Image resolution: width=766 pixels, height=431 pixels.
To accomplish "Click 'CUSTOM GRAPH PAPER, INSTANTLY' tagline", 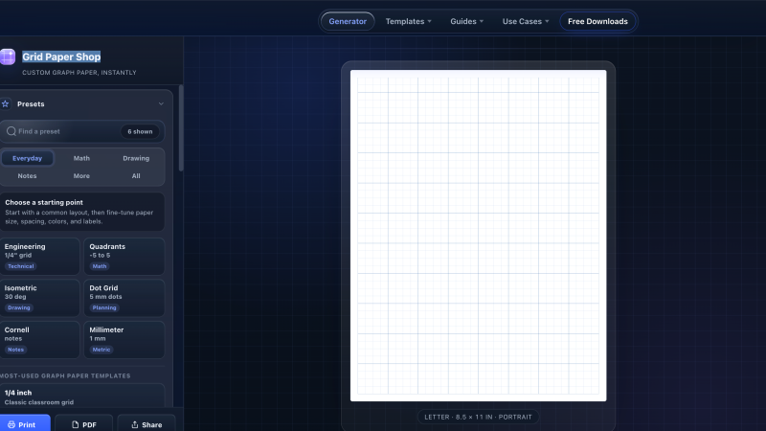I will [79, 73].
